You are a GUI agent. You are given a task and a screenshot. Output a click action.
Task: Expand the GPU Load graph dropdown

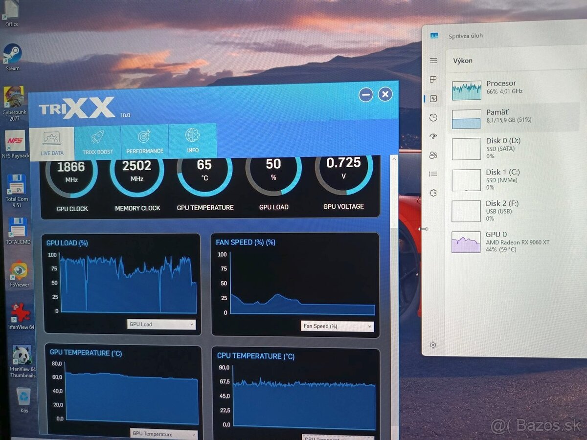[x=161, y=325]
